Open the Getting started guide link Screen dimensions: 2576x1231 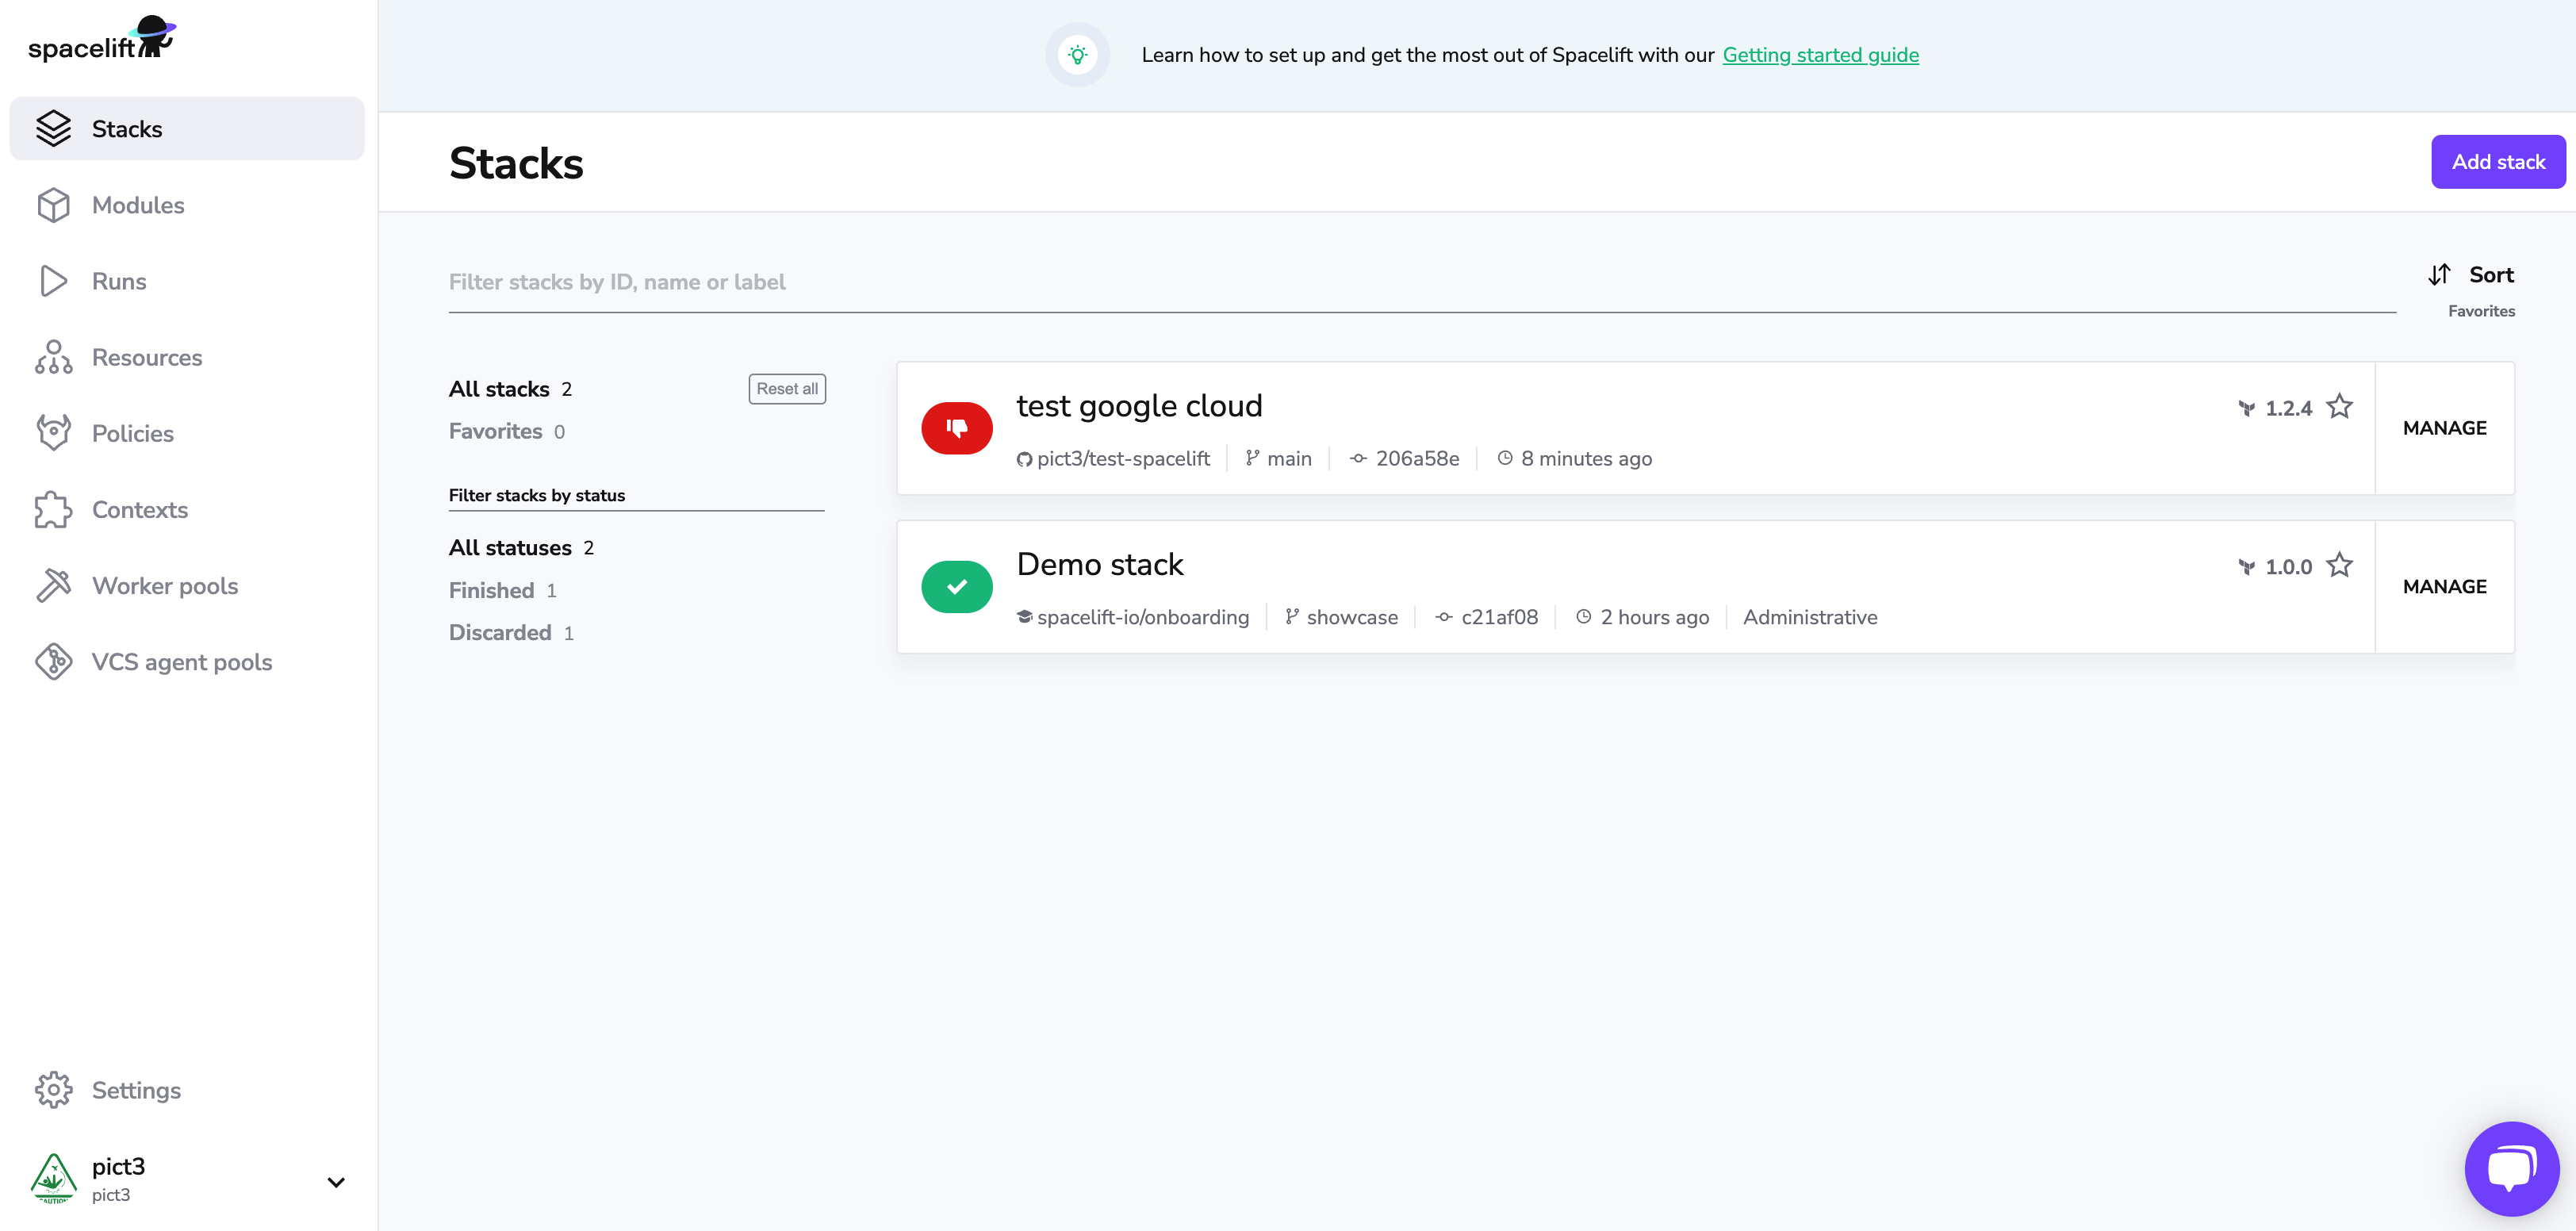pos(1820,55)
